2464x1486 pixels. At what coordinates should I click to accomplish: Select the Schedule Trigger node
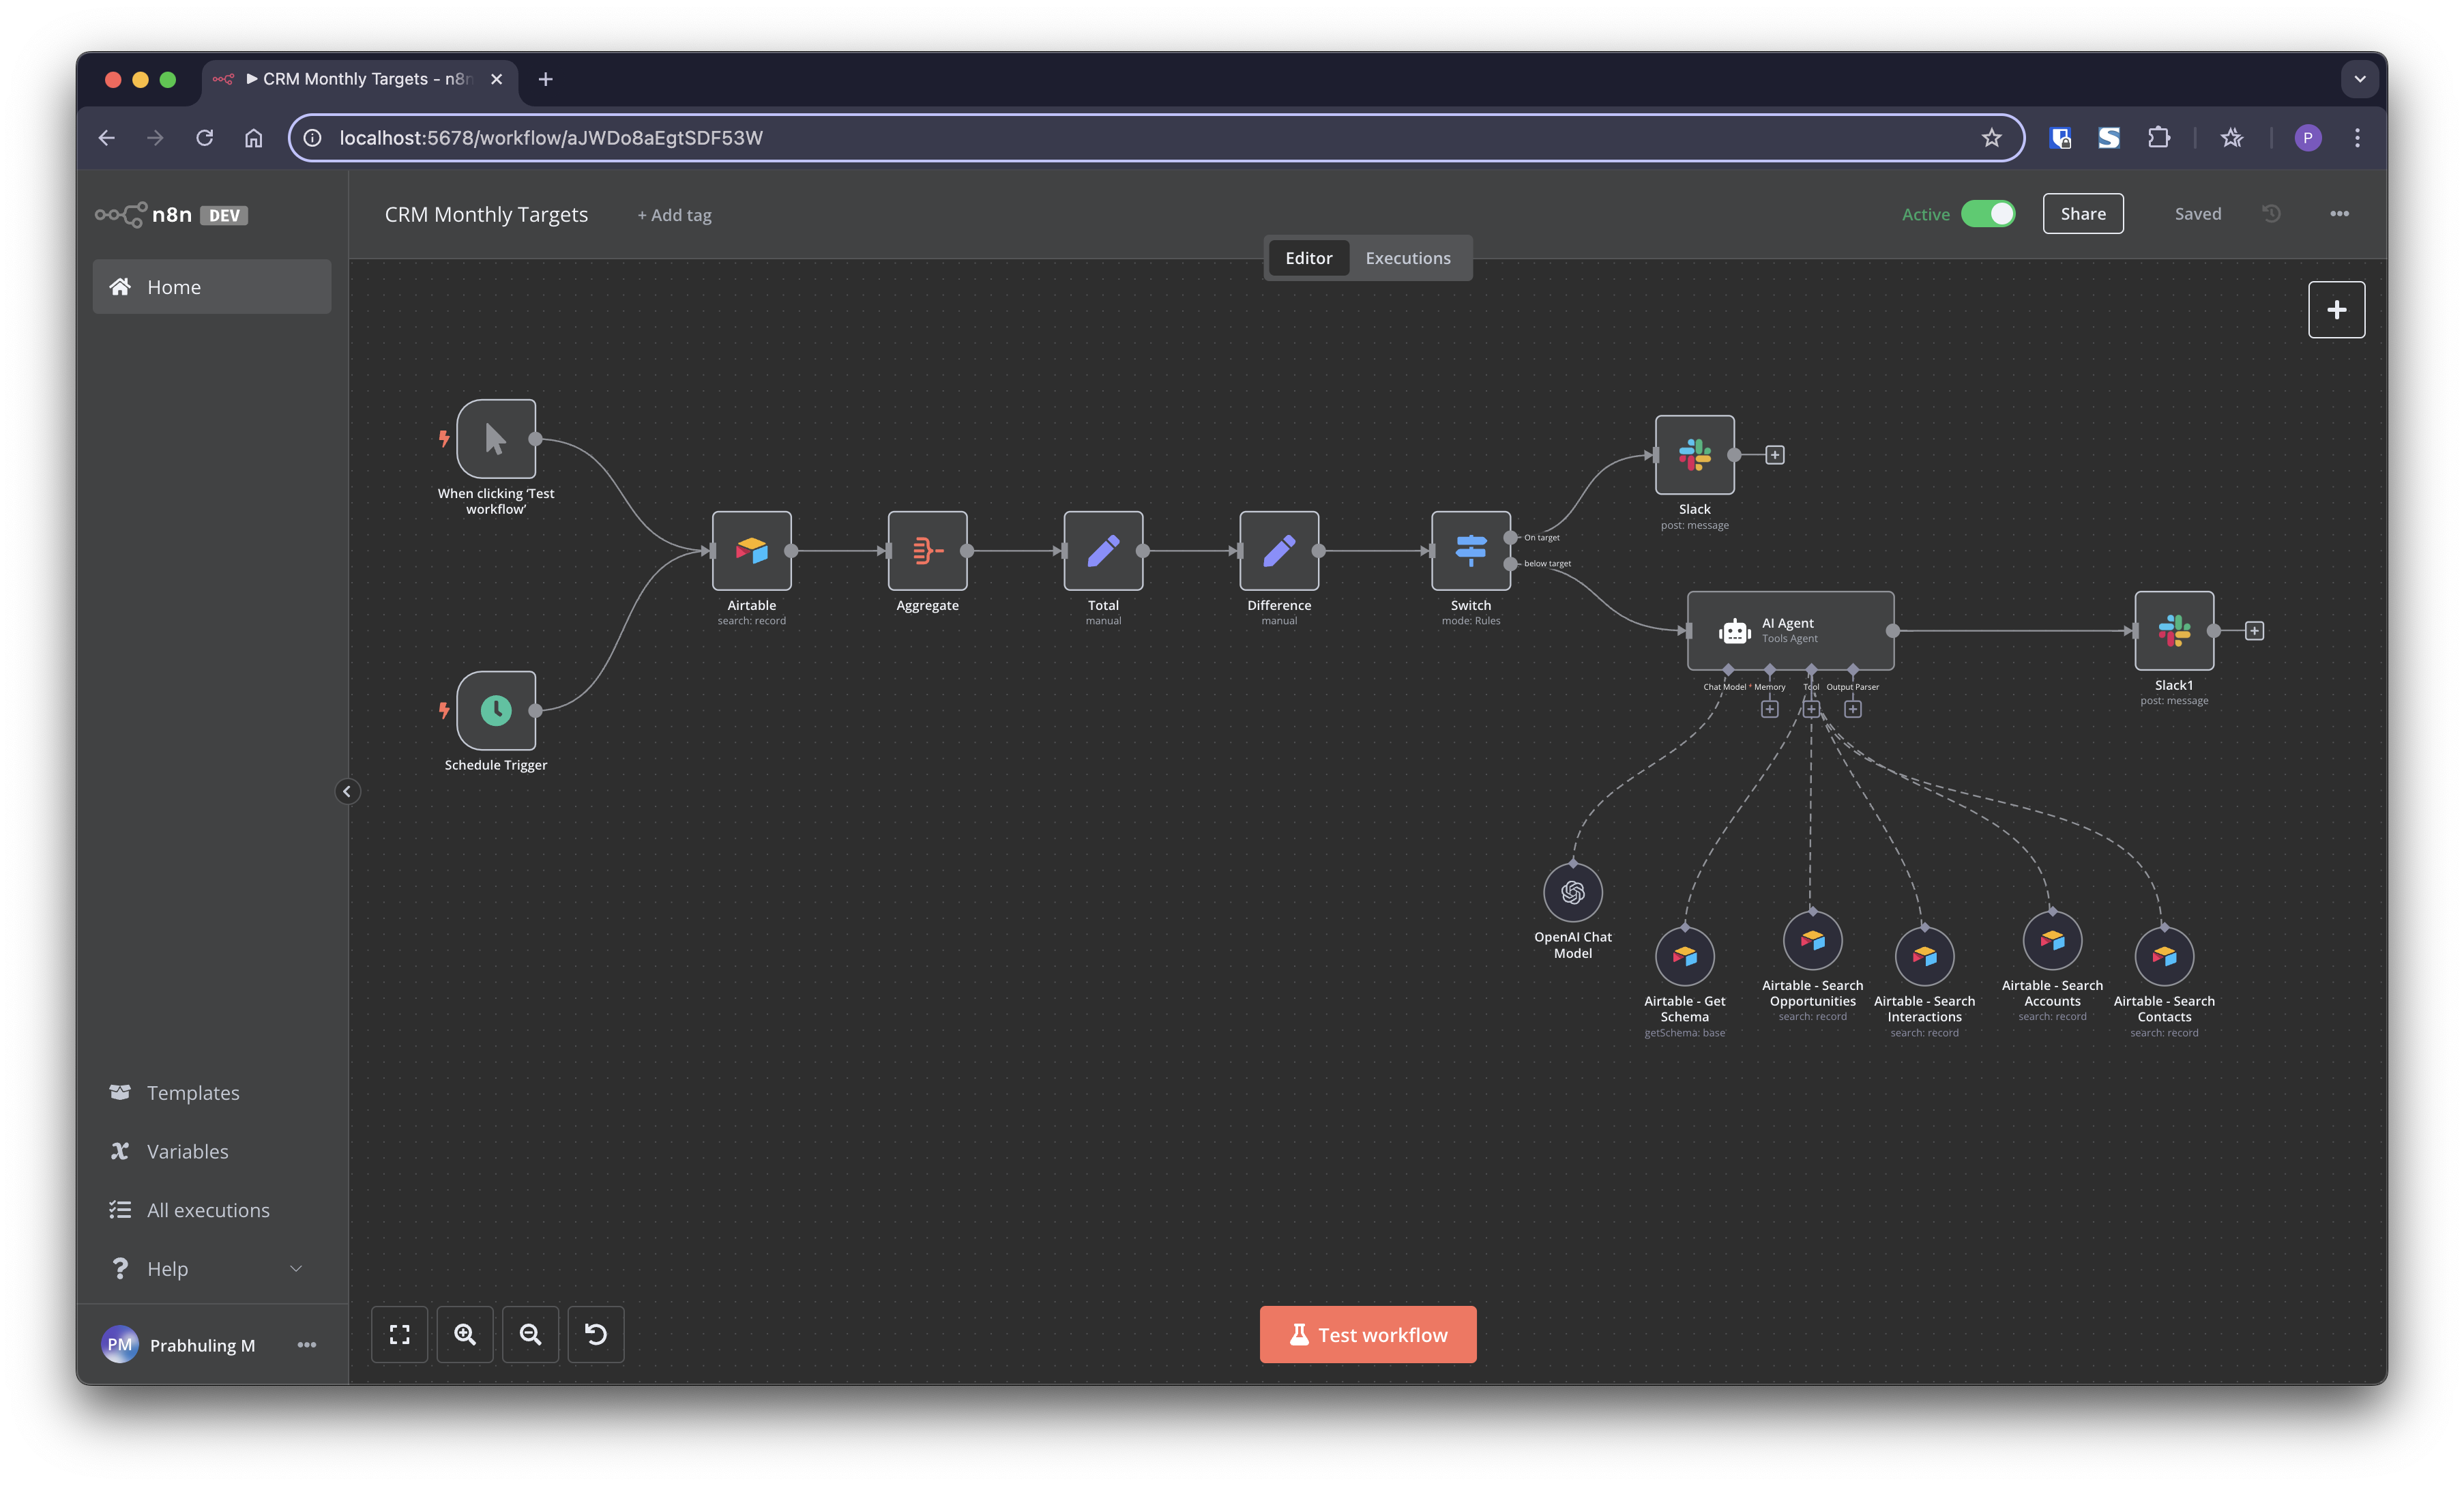(x=496, y=710)
